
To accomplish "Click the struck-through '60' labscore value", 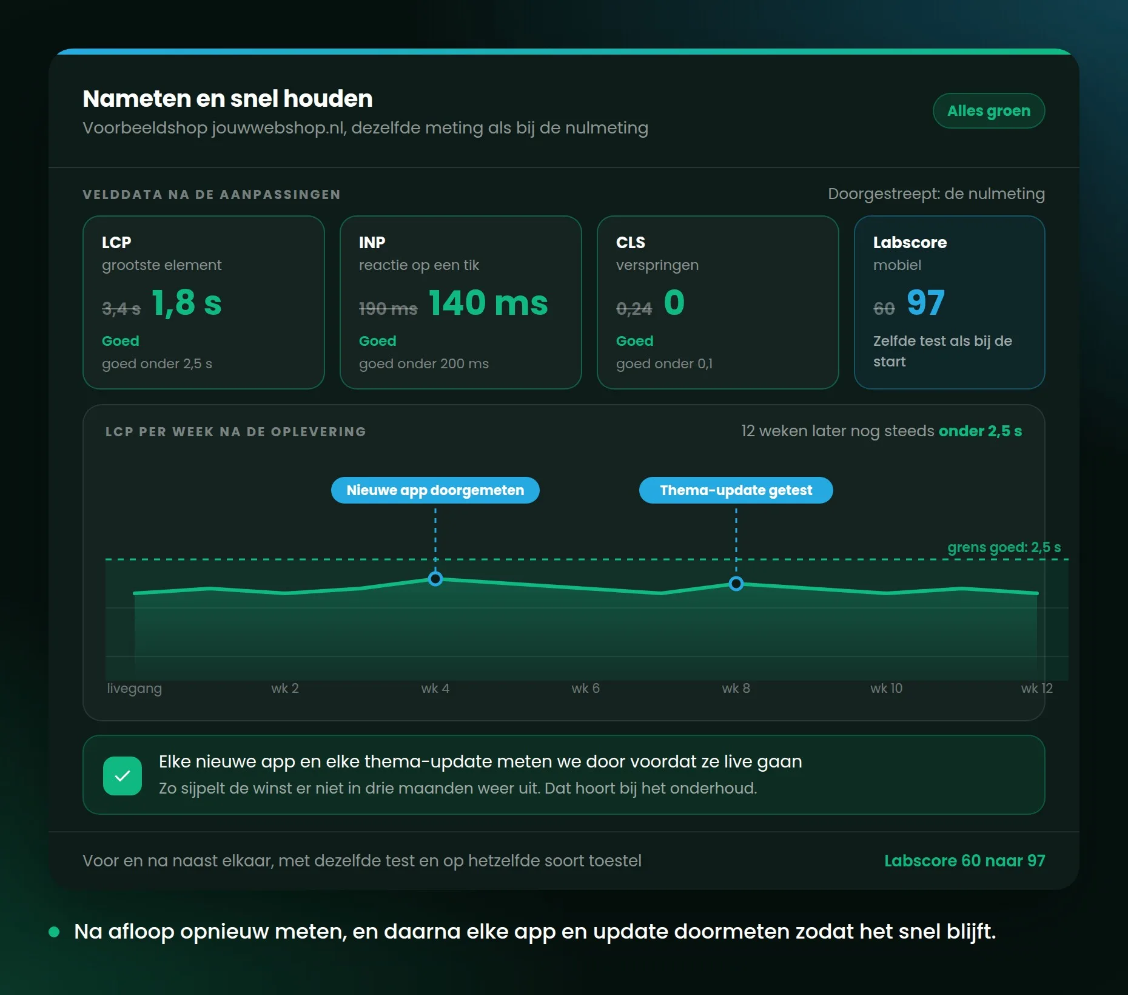I will click(x=884, y=309).
